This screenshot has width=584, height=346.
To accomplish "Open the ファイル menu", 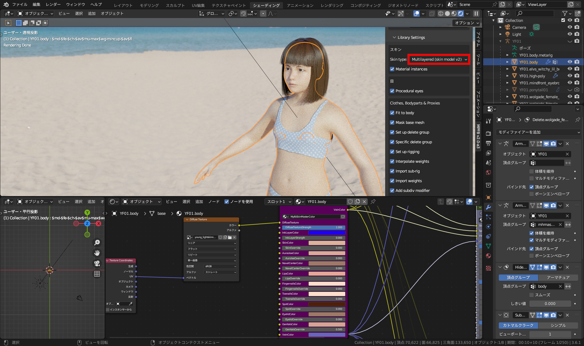I will point(19,5).
